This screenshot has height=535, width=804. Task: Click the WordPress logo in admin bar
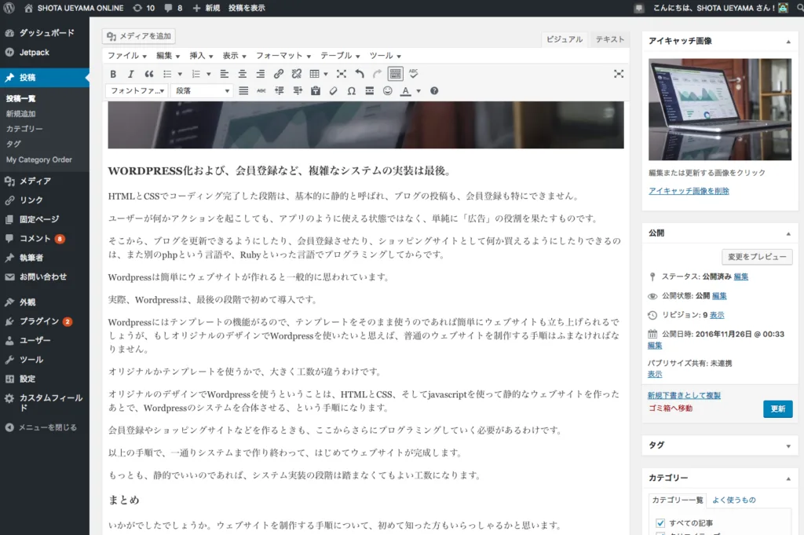click(9, 8)
